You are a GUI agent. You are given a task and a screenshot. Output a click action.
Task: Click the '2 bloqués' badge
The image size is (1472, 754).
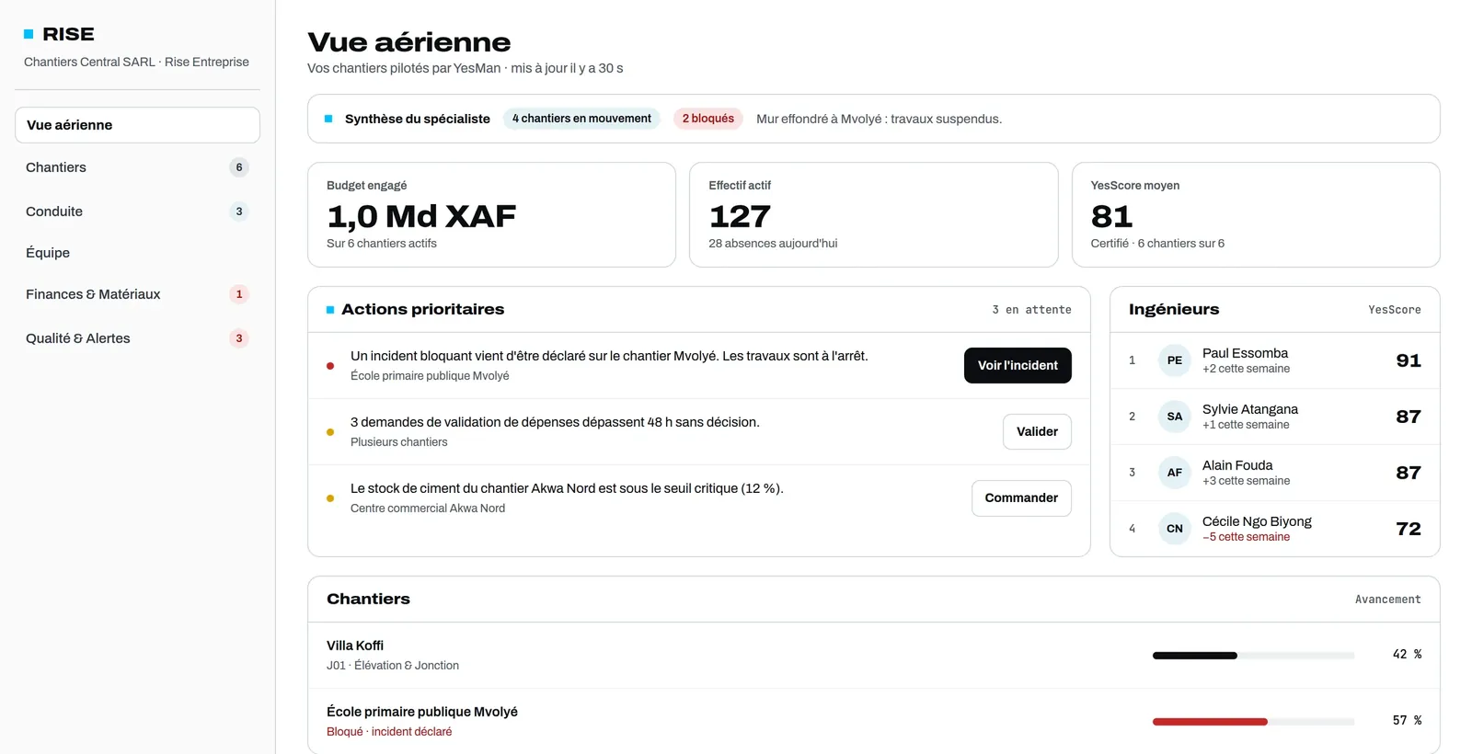click(x=708, y=119)
